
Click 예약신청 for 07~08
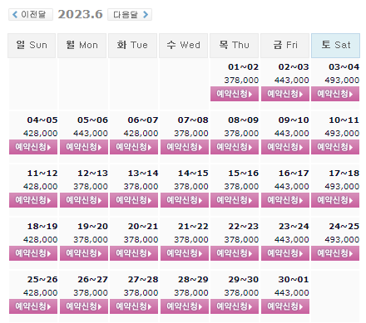[x=185, y=147]
